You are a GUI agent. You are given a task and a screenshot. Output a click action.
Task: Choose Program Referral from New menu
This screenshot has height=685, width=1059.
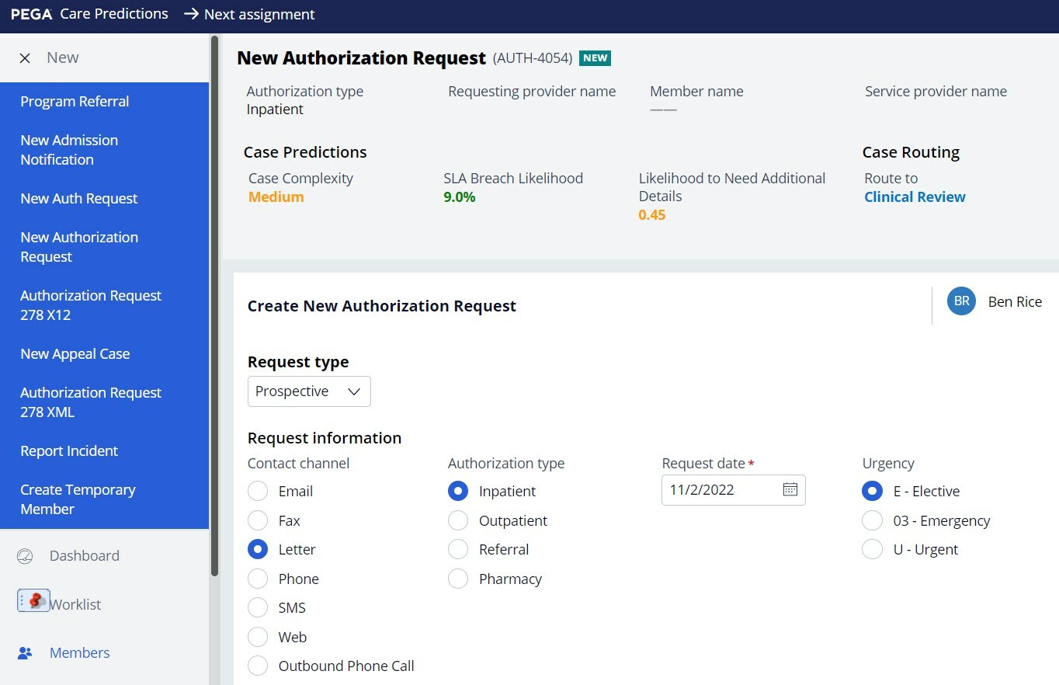point(75,102)
